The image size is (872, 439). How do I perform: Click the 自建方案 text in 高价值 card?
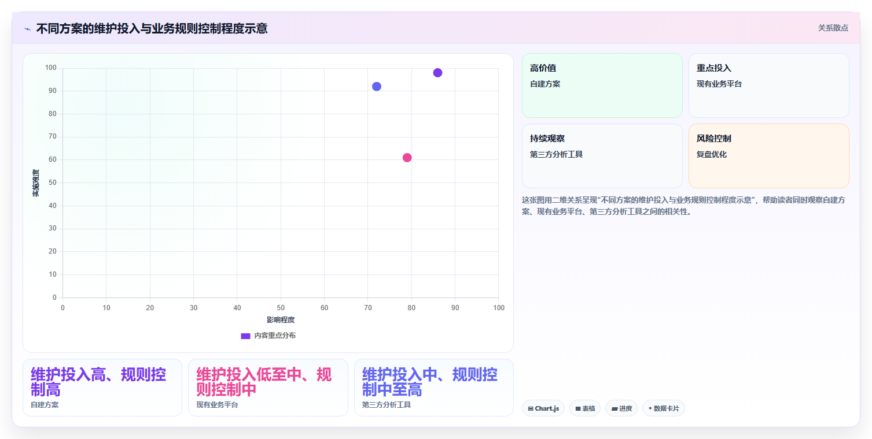(x=545, y=84)
